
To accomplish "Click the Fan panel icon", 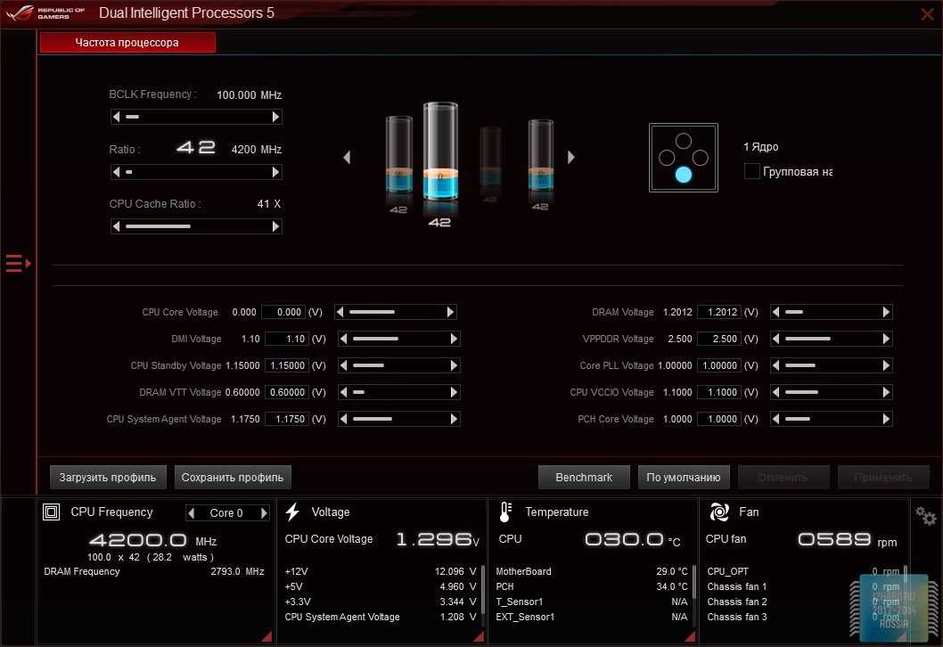I will point(718,512).
